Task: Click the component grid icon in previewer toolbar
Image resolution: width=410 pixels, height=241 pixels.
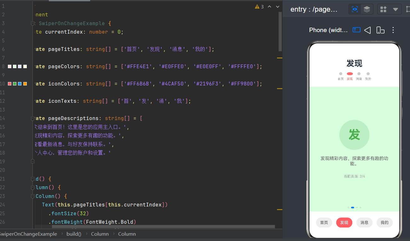Action: click(x=384, y=9)
